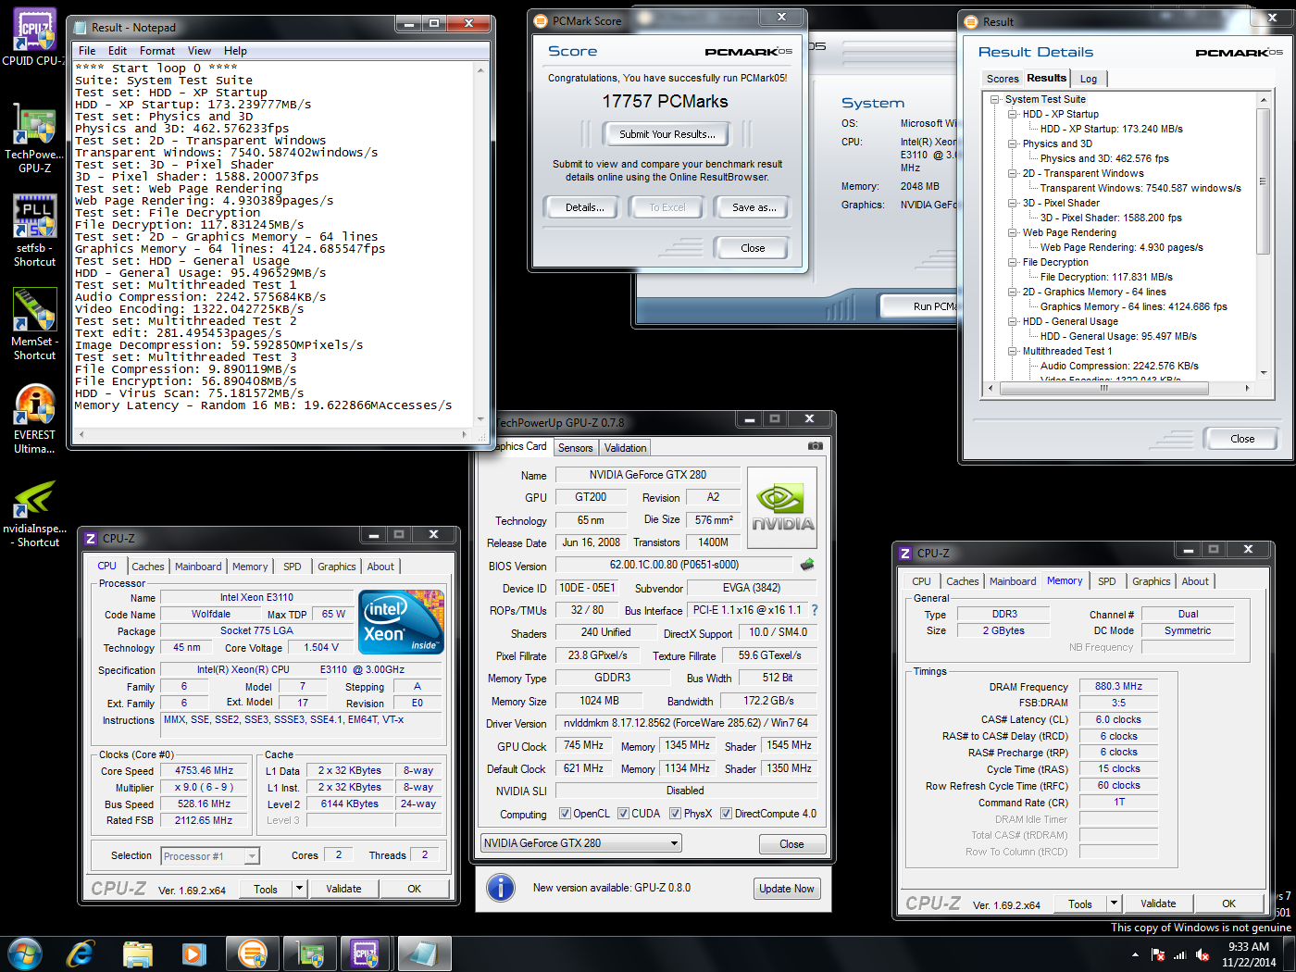Click Validate in the left CPU-Z window
Image resolution: width=1296 pixels, height=972 pixels.
coord(343,889)
